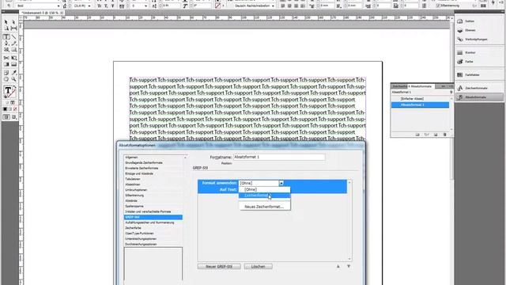506x285 pixels.
Task: Open the language dropdown Deutsch: Rechtschreibreform
Action: 273,6
